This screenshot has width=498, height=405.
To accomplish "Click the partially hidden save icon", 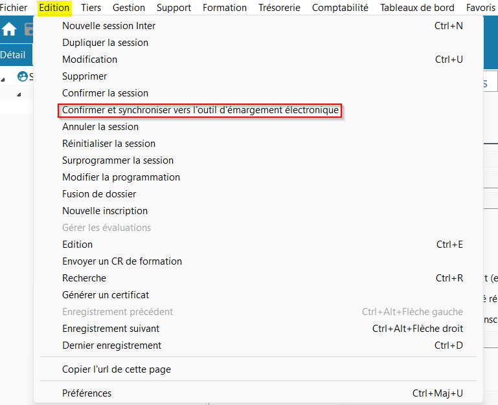I will click(x=29, y=30).
